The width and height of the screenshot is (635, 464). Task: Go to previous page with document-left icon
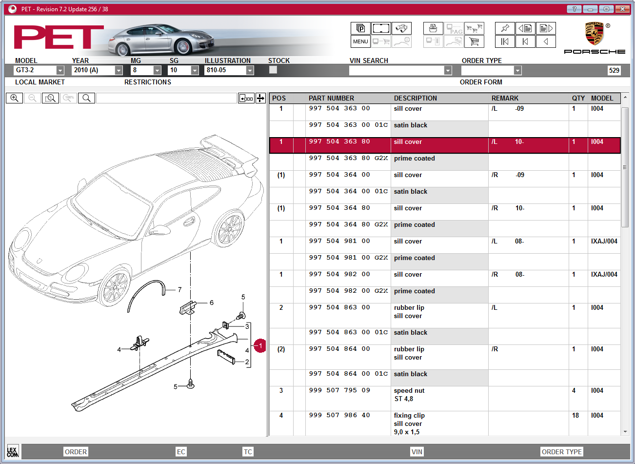525,28
